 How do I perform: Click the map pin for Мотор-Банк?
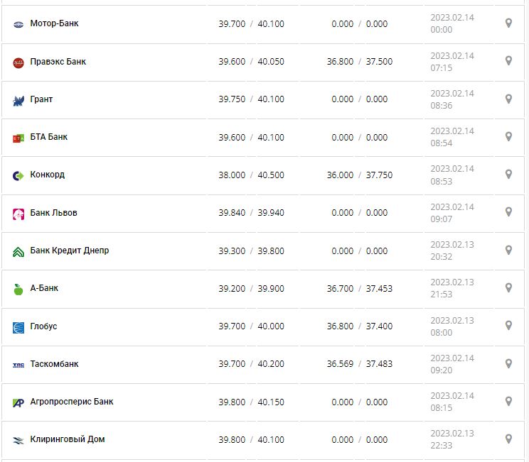508,23
